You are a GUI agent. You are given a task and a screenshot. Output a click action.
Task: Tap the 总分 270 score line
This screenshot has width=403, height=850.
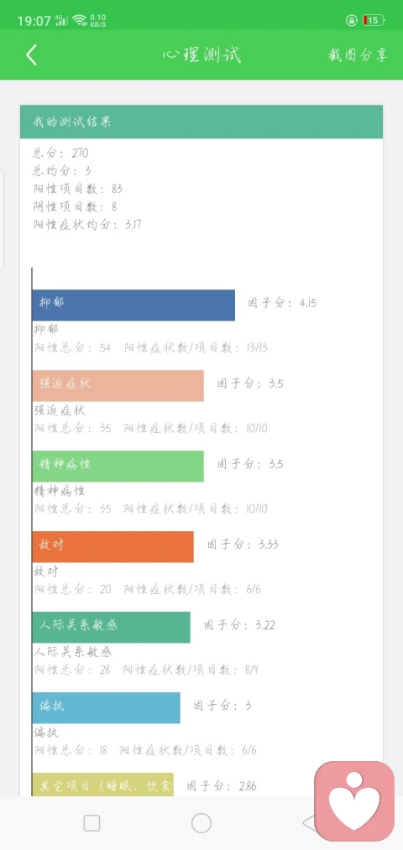click(x=60, y=153)
